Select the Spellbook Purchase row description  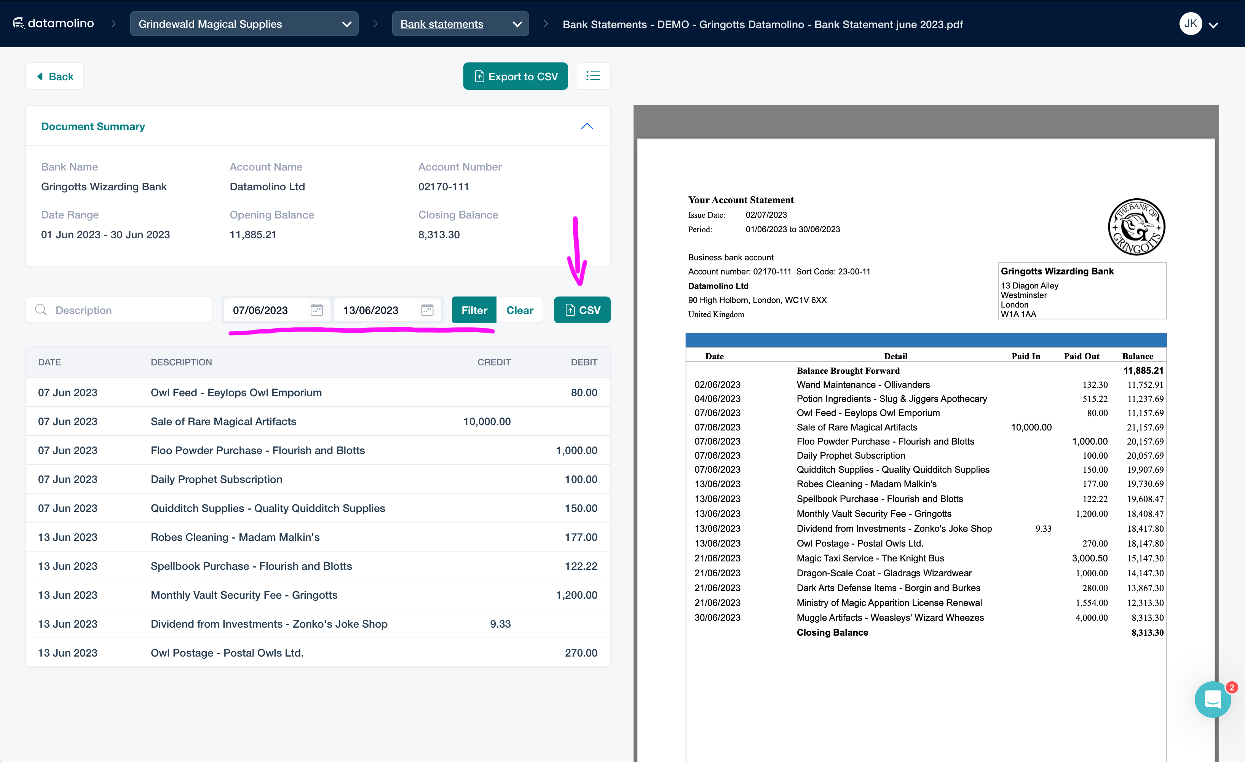click(x=251, y=566)
